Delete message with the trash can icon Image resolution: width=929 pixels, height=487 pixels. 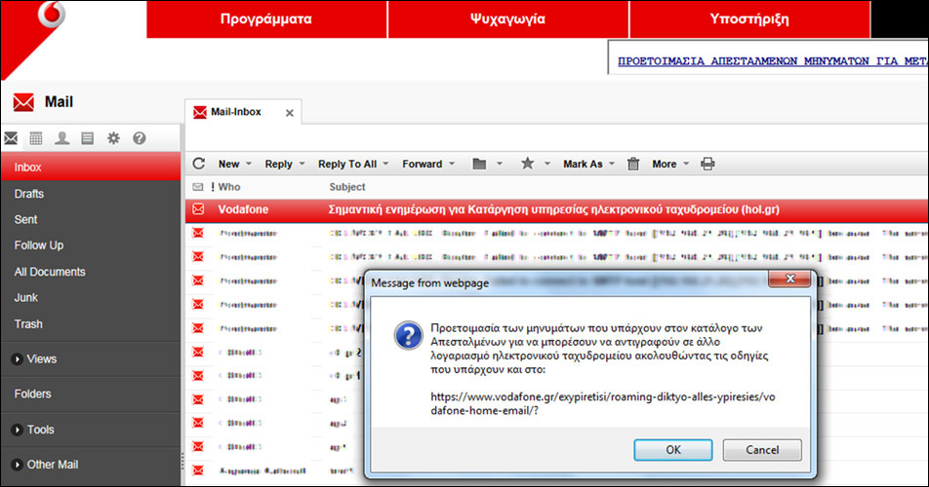point(633,164)
